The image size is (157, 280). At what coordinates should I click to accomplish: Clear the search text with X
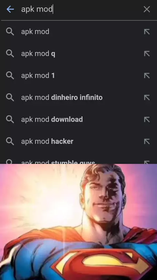pos(147,9)
